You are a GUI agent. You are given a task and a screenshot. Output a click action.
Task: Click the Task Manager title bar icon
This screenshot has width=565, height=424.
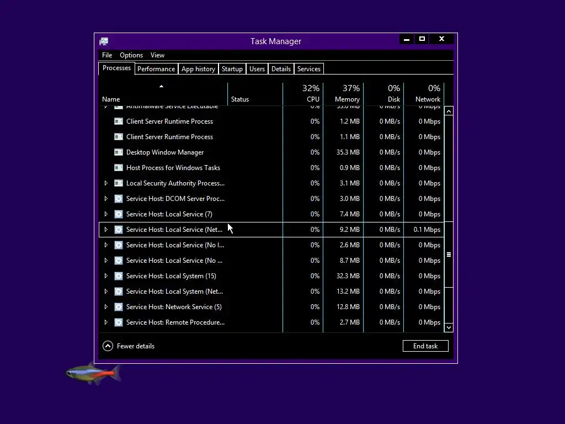pos(104,41)
